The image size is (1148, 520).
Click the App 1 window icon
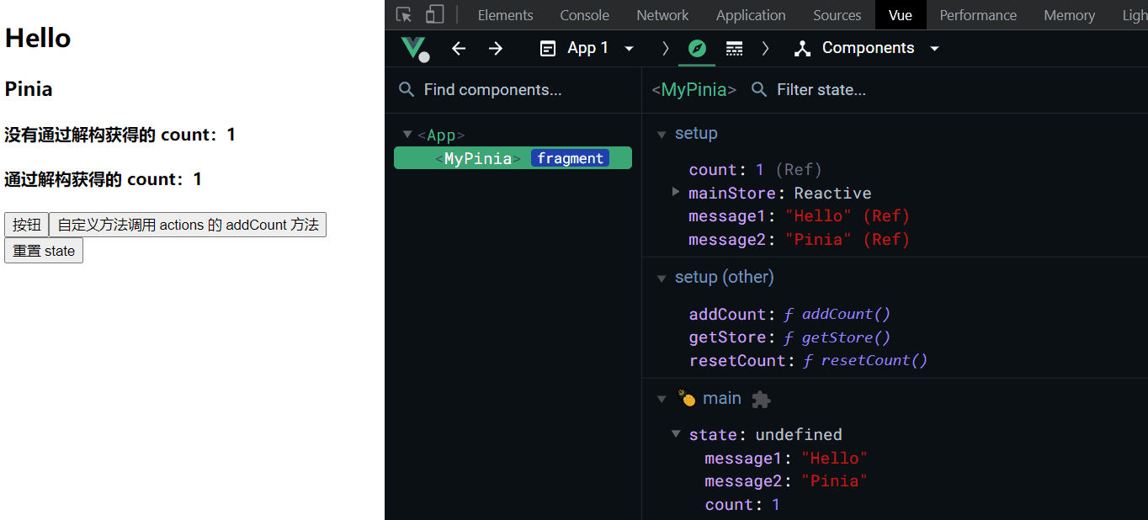click(x=548, y=49)
